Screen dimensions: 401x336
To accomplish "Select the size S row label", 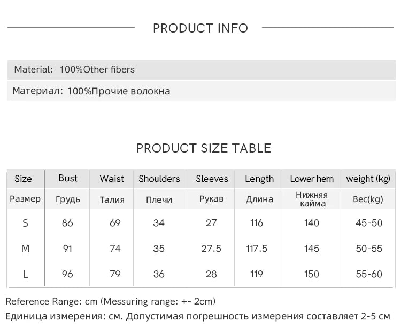I will [25, 223].
